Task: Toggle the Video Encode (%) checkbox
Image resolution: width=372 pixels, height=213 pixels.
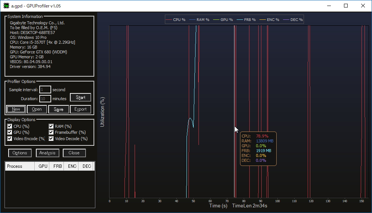Action: coord(9,139)
